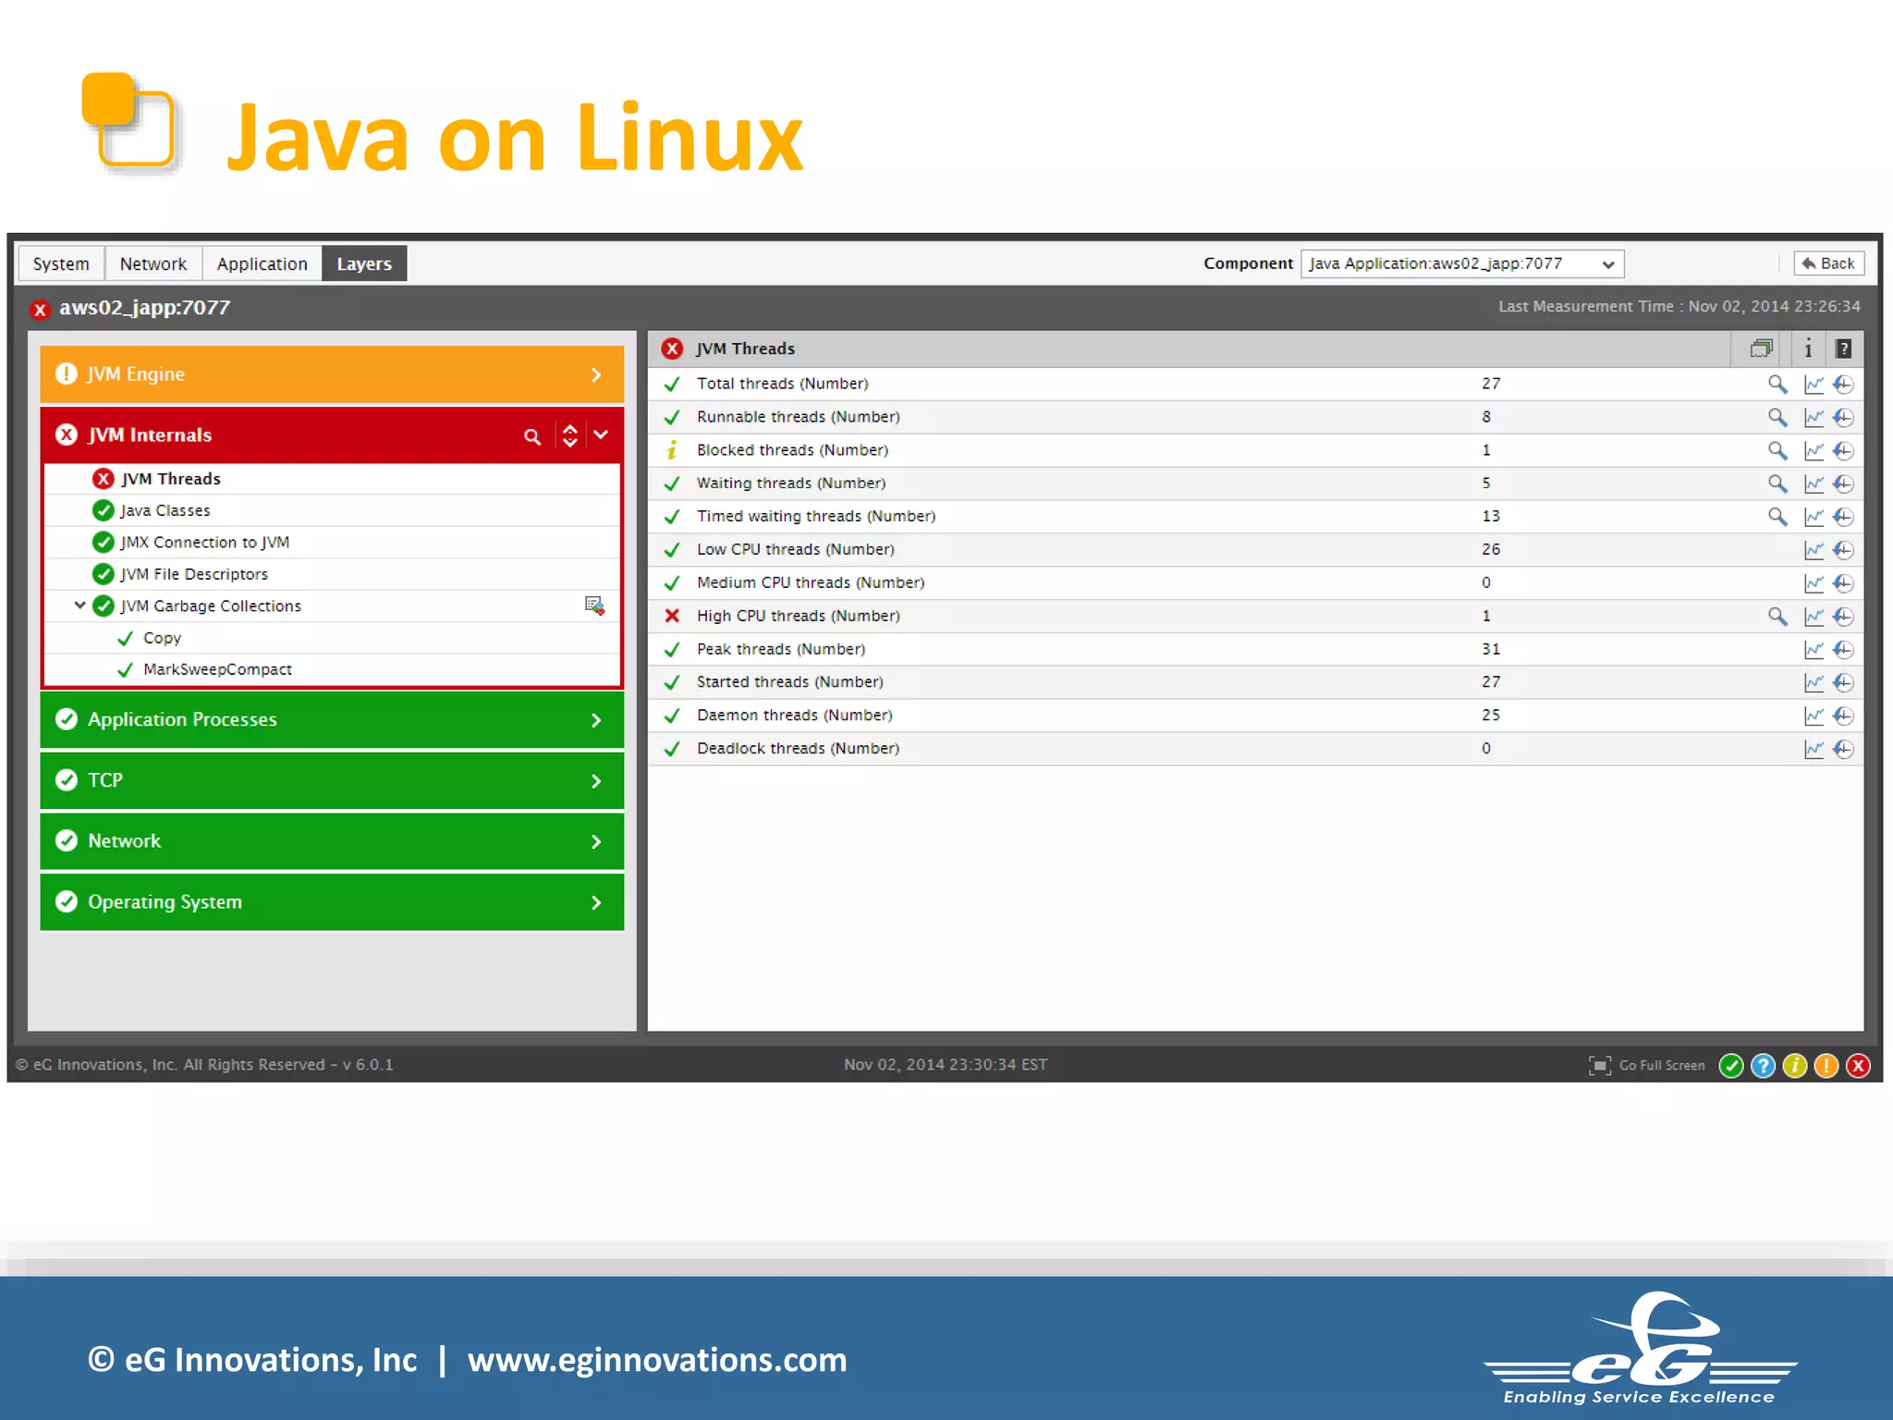
Task: Click the yellow info status icon in footer
Action: [1794, 1066]
